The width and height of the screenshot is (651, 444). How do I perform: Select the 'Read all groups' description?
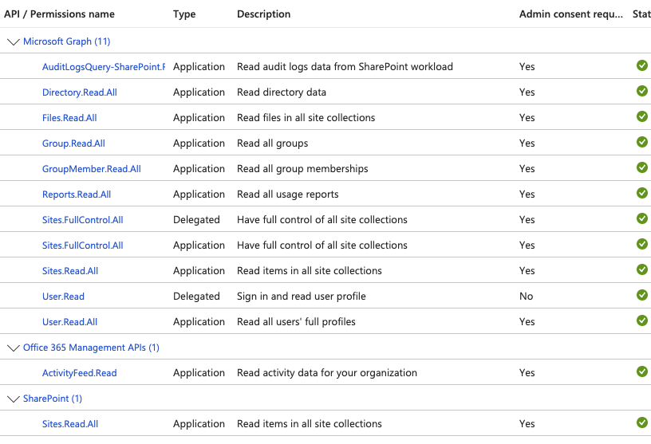pos(272,143)
